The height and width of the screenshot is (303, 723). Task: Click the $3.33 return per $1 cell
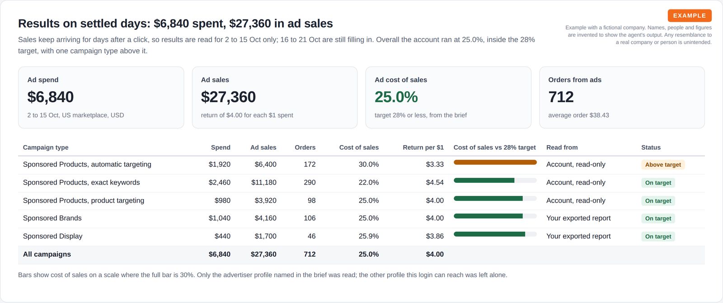pyautogui.click(x=435, y=164)
